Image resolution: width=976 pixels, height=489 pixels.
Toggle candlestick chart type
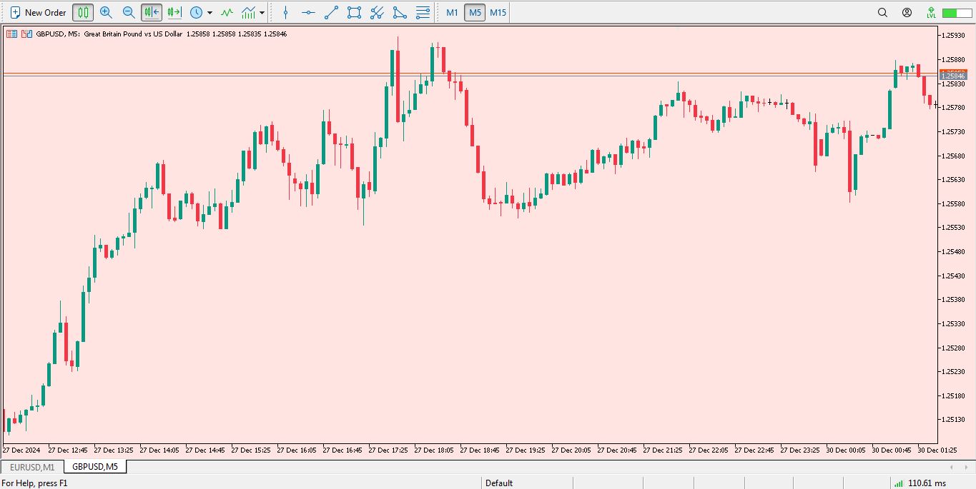pos(83,12)
